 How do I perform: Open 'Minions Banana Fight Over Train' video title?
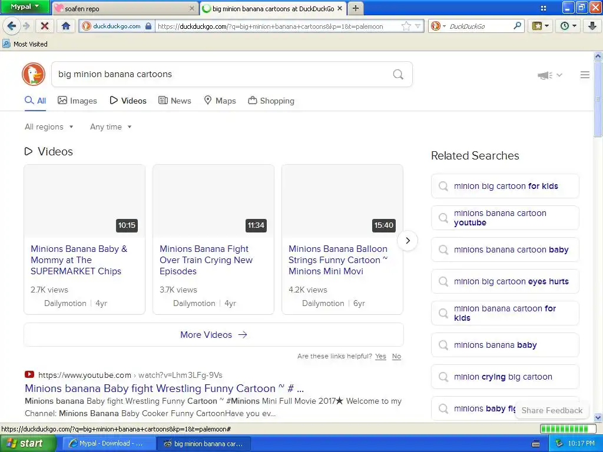(x=206, y=260)
